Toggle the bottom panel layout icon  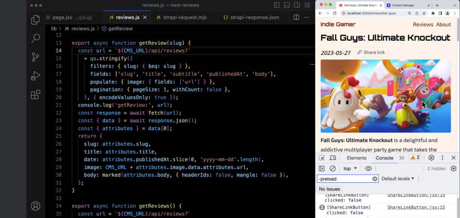coord(287,5)
